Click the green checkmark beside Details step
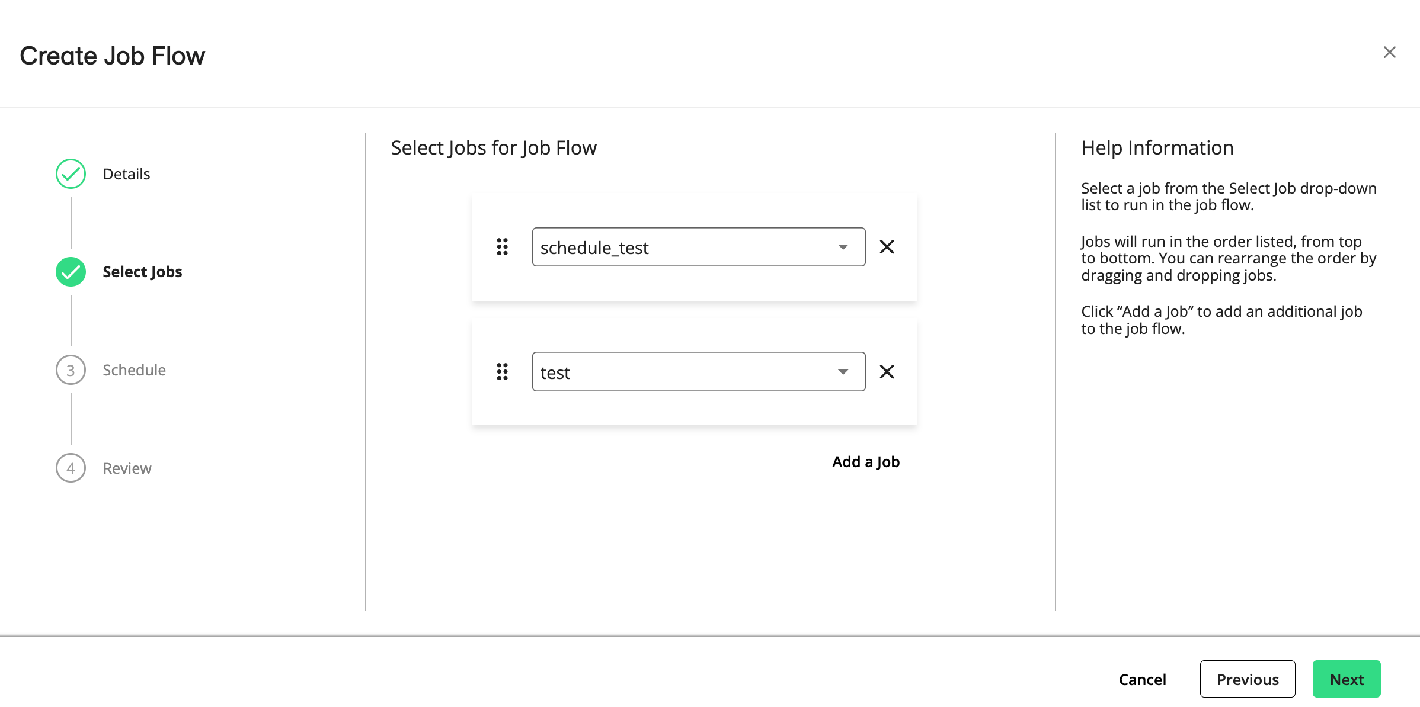This screenshot has height=707, width=1420. point(71,174)
